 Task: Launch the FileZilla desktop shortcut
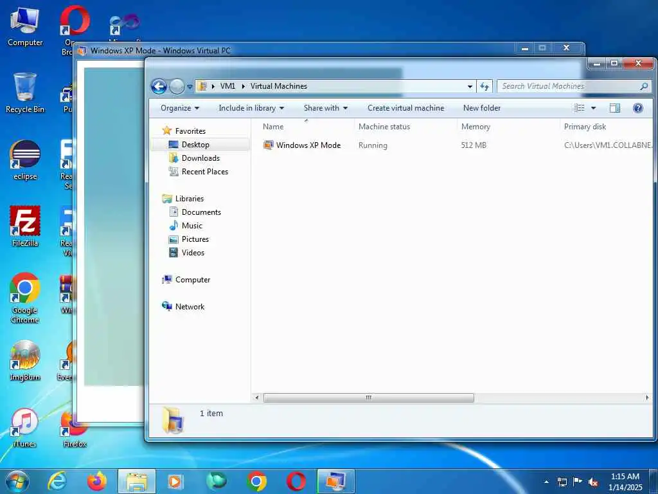25,226
